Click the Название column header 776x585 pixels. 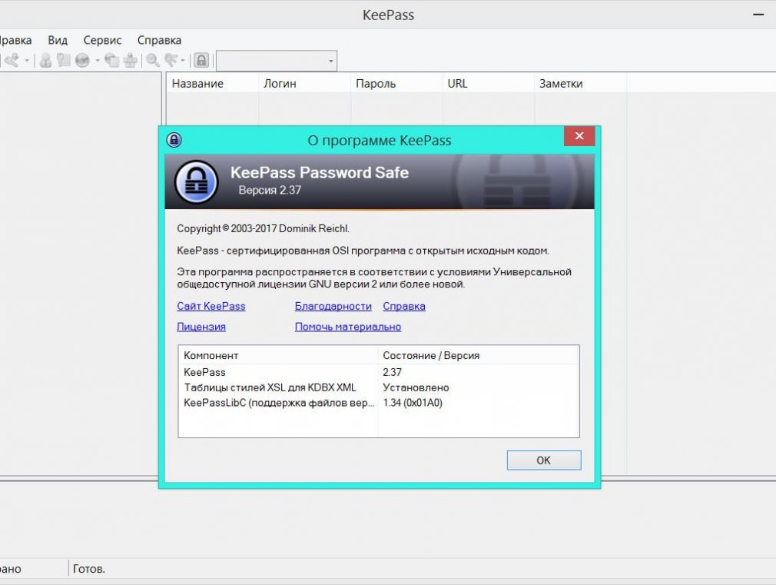[x=212, y=83]
